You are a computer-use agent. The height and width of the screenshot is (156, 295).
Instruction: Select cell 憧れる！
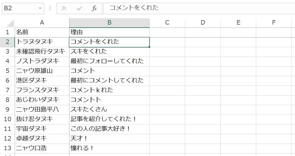[109, 148]
